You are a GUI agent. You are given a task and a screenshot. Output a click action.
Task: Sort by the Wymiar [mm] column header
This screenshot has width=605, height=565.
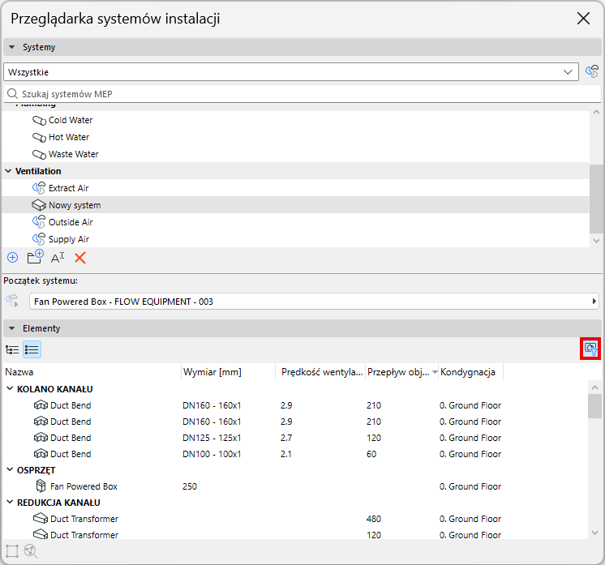228,372
